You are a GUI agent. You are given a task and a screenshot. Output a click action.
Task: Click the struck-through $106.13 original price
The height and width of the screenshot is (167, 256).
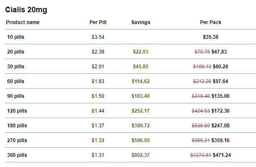coord(202,67)
